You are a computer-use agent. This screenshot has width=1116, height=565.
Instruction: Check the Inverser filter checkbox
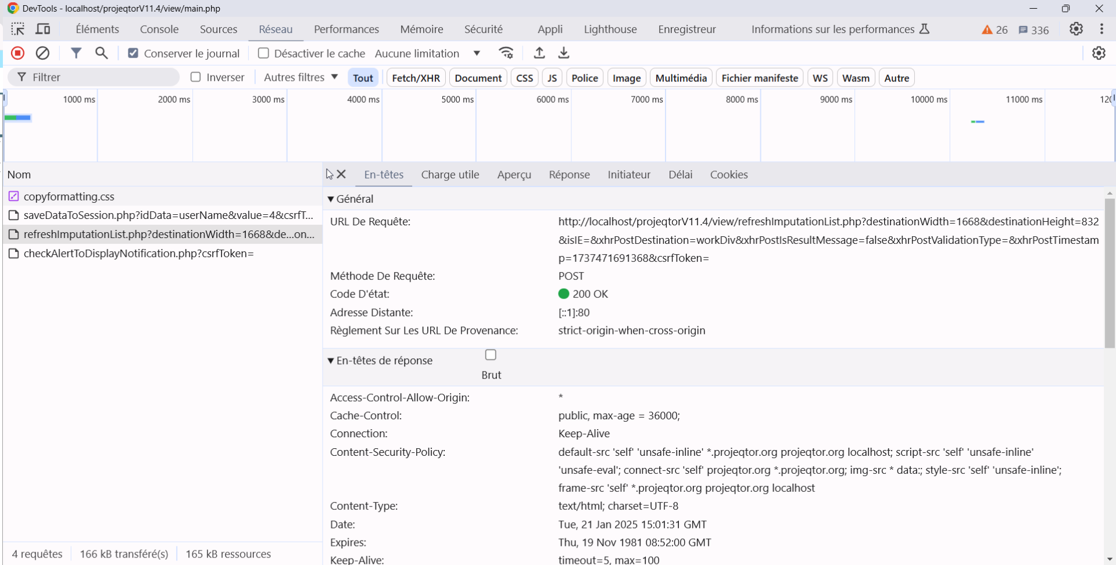[196, 77]
